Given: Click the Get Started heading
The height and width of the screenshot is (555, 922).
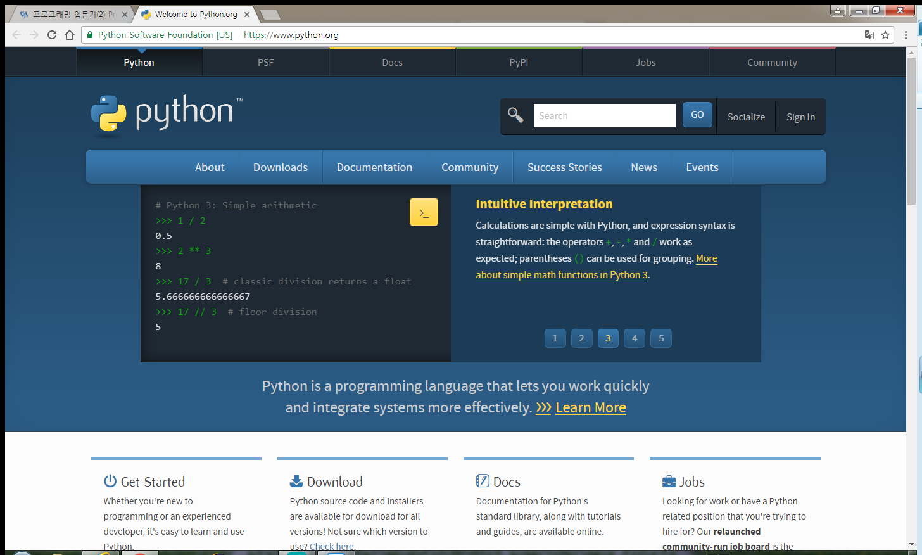Looking at the screenshot, I should [x=153, y=482].
